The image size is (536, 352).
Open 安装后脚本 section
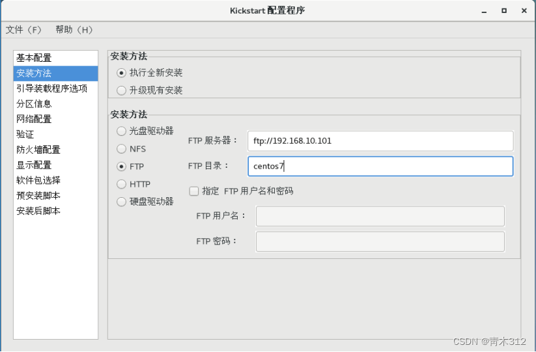pos(56,211)
